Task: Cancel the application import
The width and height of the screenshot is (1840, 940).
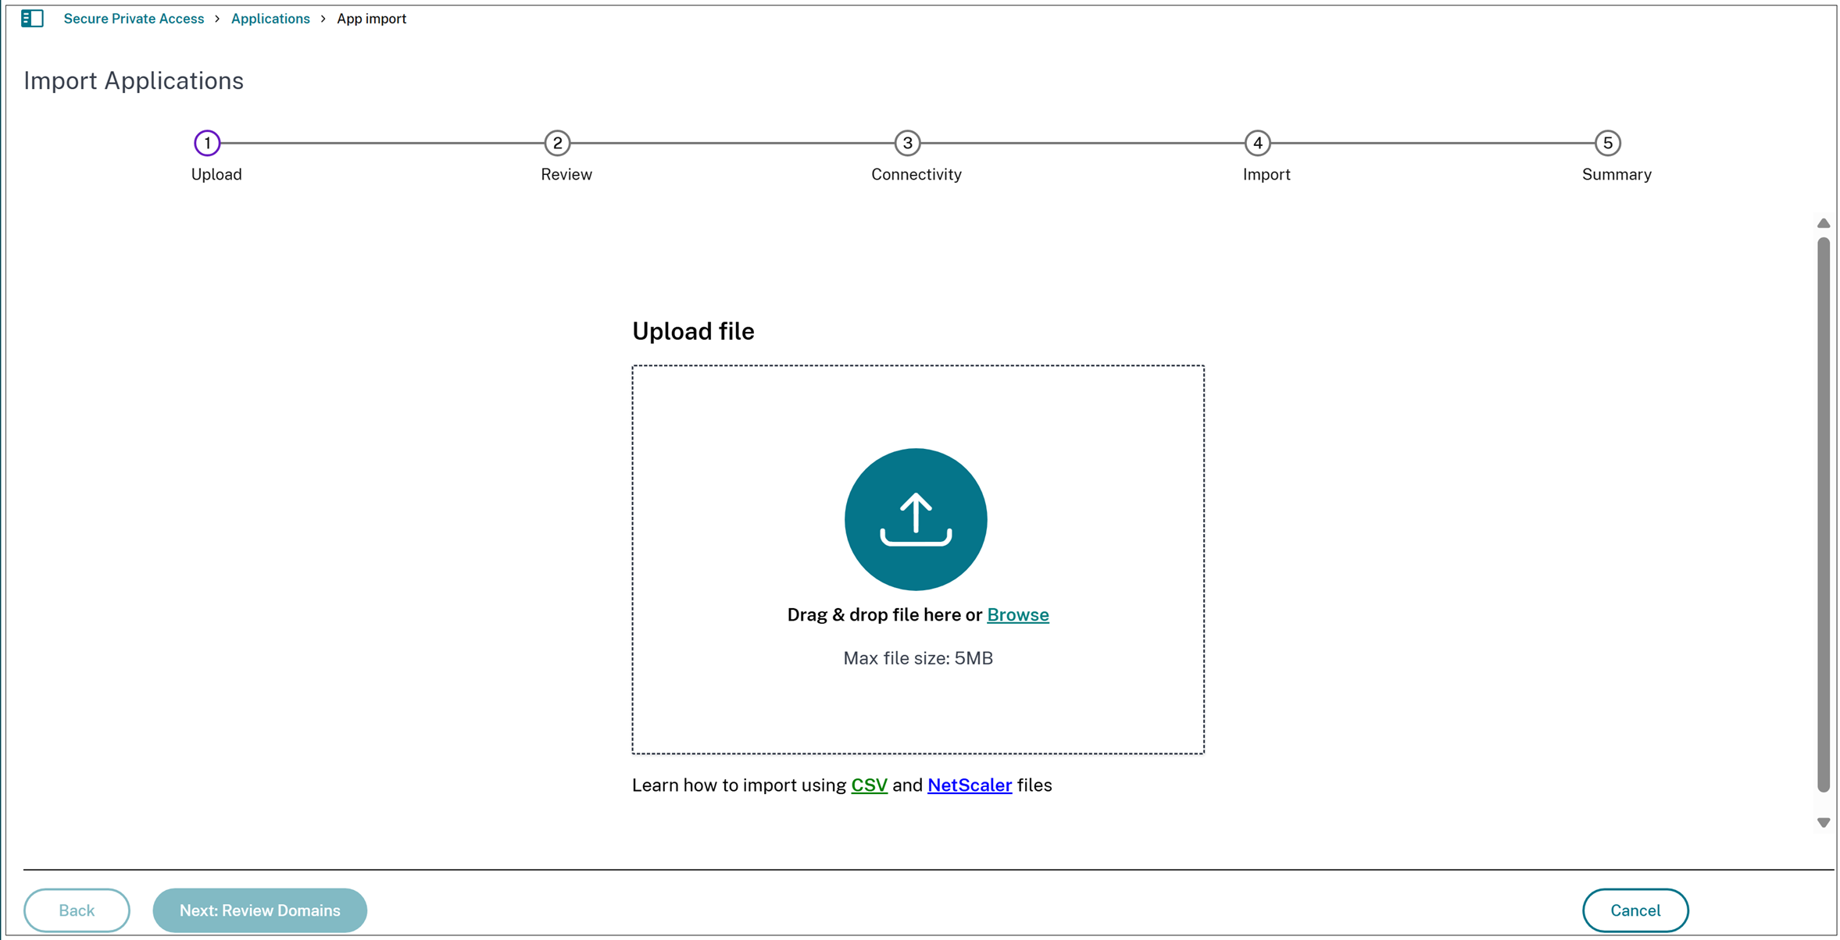Action: (x=1635, y=910)
